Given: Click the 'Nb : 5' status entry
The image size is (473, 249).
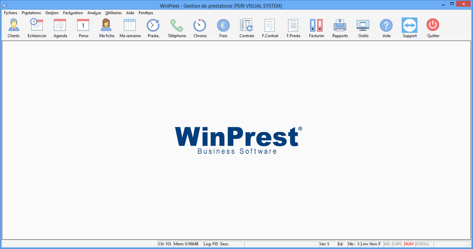Looking at the screenshot, I should (353, 244).
